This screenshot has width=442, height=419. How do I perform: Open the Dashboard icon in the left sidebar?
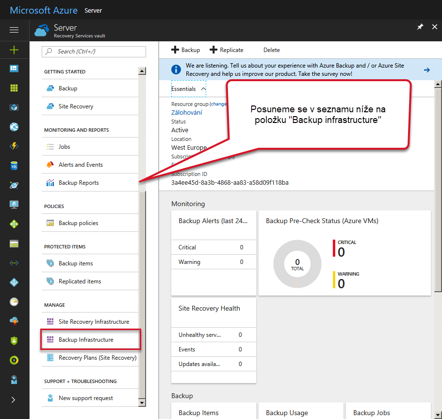[x=14, y=69]
